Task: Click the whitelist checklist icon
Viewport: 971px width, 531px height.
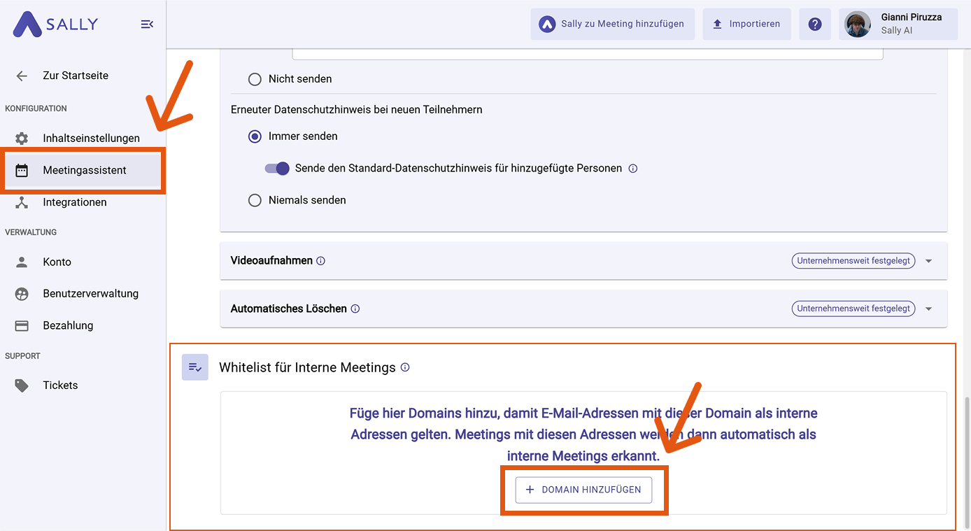Action: coord(195,367)
